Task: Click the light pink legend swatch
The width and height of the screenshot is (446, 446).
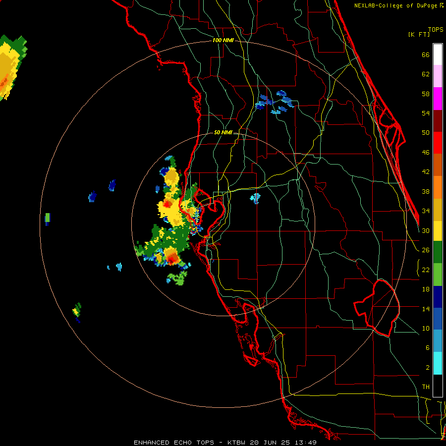Action: pyautogui.click(x=438, y=76)
